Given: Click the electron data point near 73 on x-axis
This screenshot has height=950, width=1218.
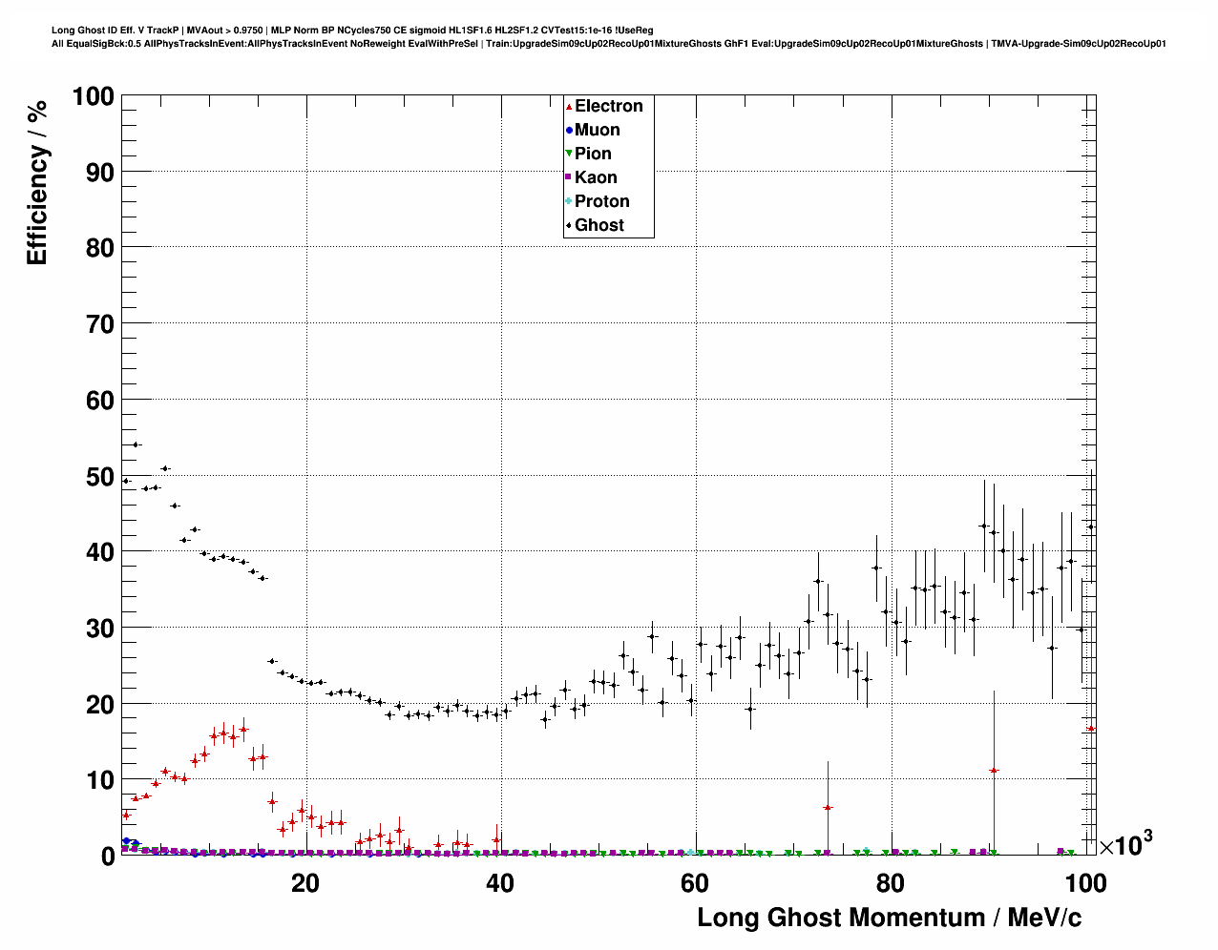Looking at the screenshot, I should click(x=828, y=808).
